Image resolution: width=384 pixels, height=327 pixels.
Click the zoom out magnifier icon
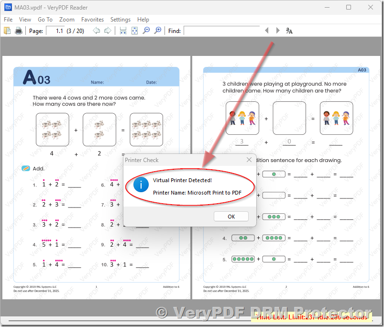146,31
